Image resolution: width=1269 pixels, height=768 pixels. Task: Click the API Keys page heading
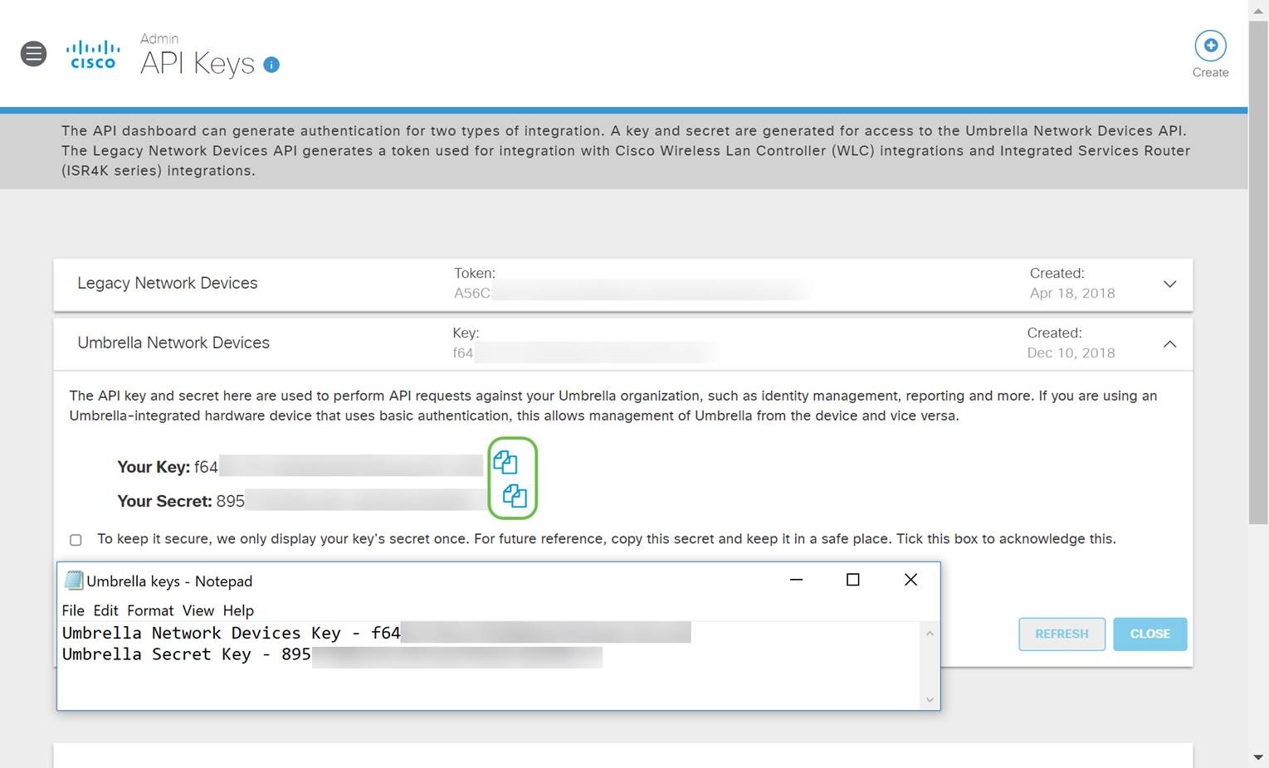[198, 64]
